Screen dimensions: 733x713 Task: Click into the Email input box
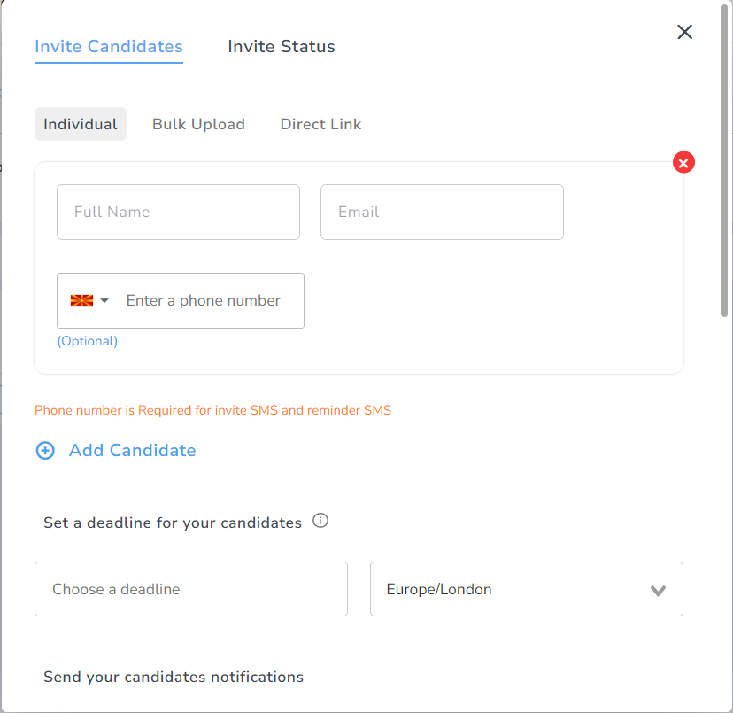[x=442, y=213]
